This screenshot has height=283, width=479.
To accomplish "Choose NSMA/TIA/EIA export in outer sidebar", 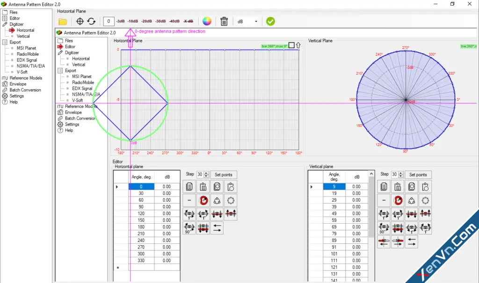I will pyautogui.click(x=31, y=66).
